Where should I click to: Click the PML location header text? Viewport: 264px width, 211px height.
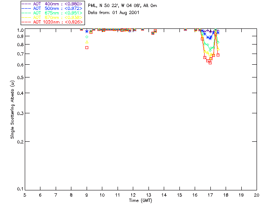(123, 6)
